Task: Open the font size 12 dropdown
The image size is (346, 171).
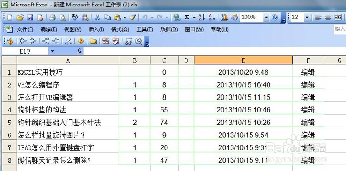Action: coord(307,17)
